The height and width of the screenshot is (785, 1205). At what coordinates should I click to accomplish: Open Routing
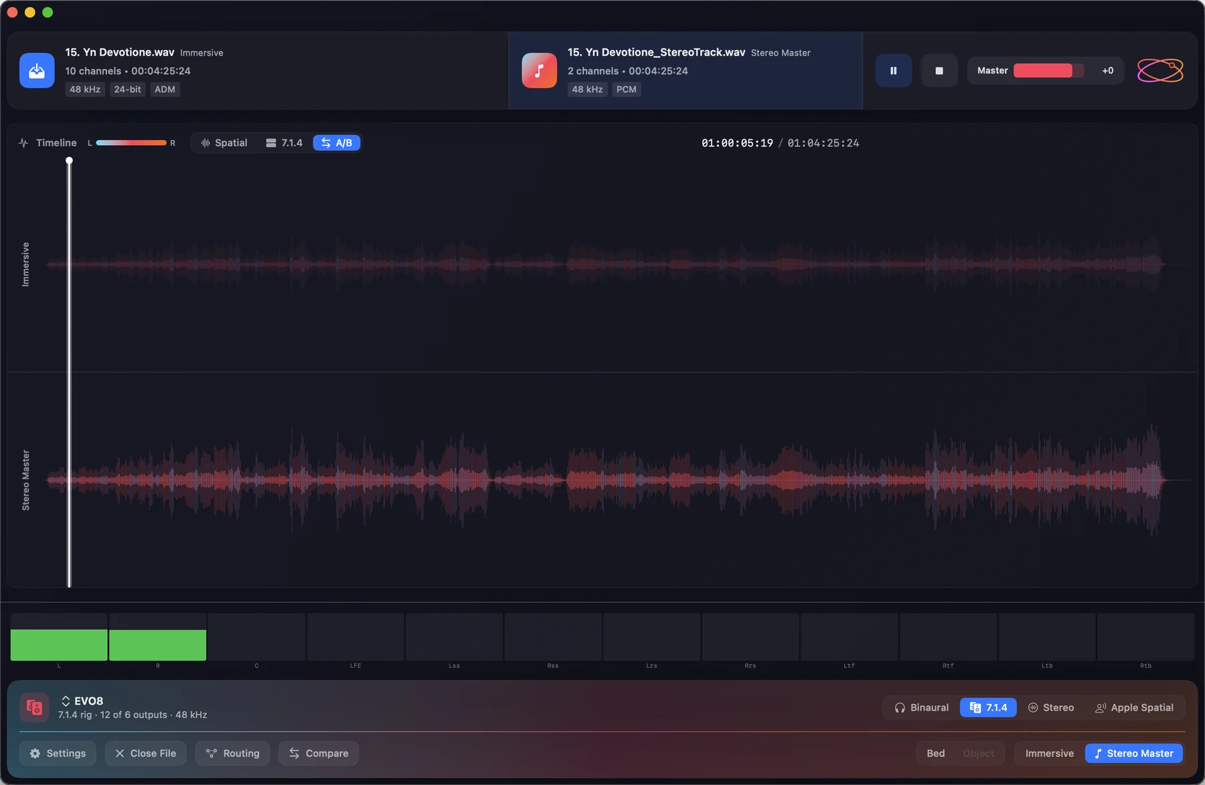[x=232, y=753]
